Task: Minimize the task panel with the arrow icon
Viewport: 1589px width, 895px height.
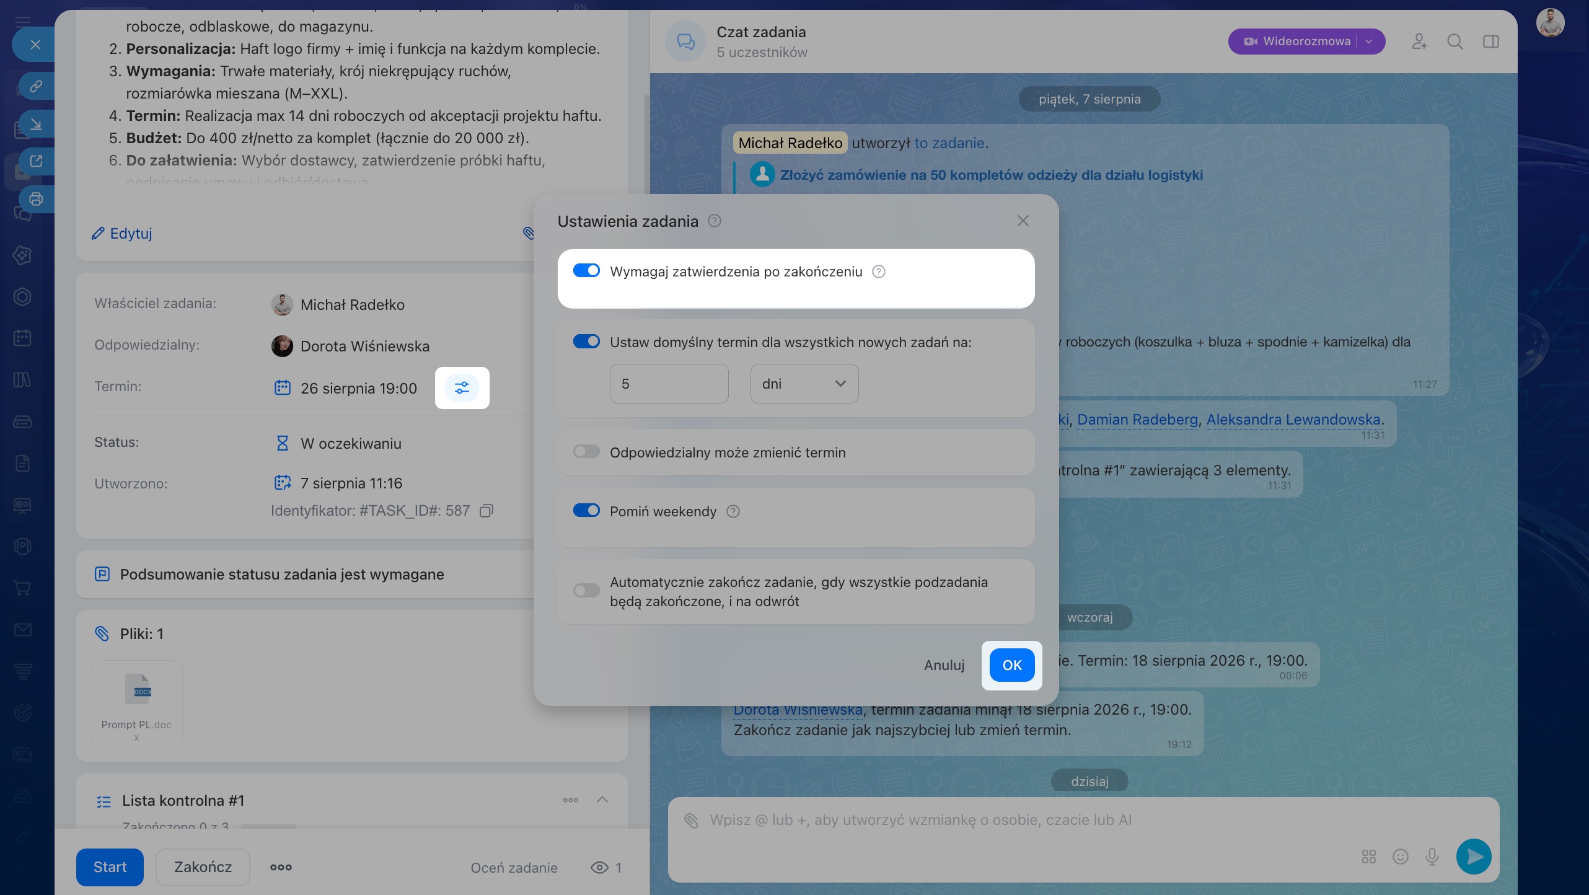Action: tap(36, 124)
